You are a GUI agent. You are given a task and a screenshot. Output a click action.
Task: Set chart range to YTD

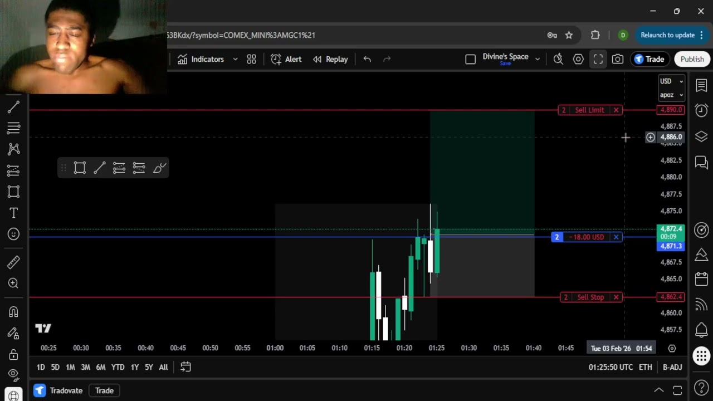tap(118, 367)
